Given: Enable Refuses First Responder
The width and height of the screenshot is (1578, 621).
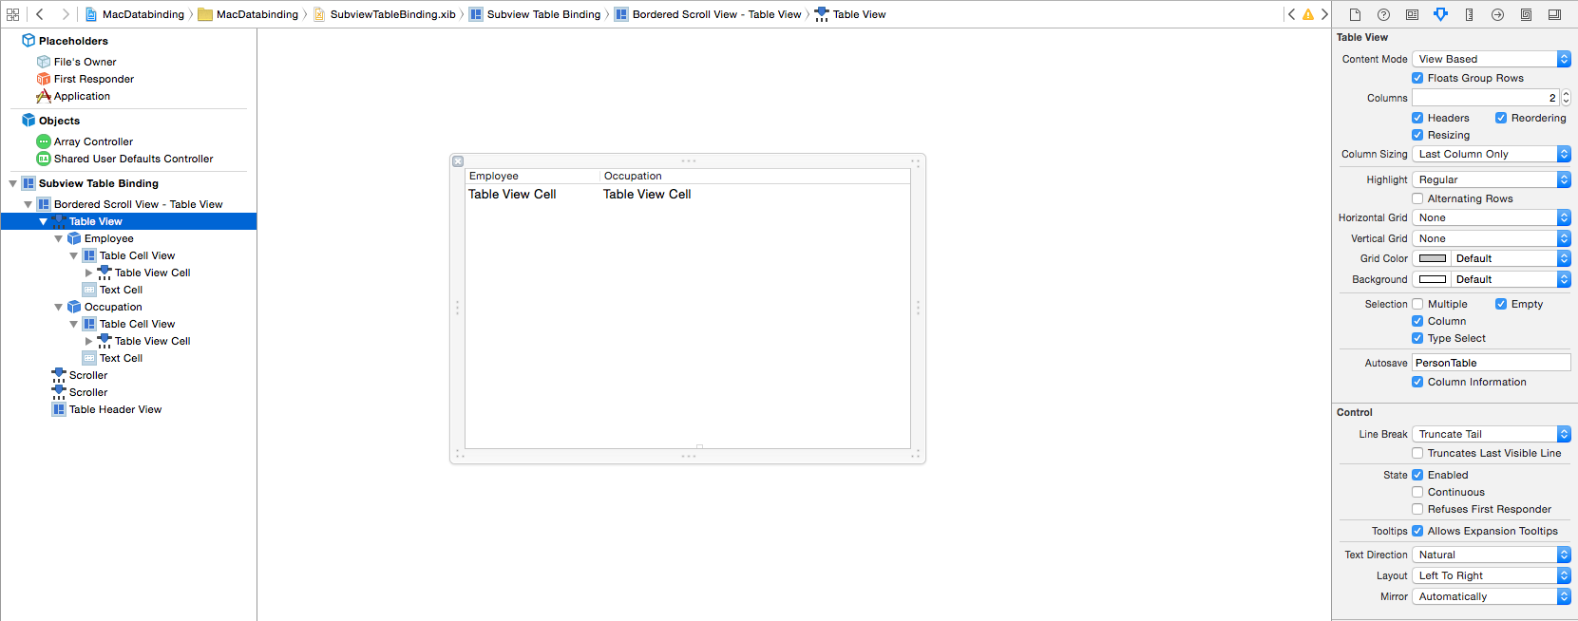Looking at the screenshot, I should click(1417, 509).
